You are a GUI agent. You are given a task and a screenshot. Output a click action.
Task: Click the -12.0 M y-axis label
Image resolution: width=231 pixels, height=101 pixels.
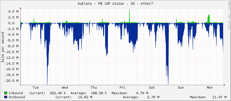click(11, 58)
